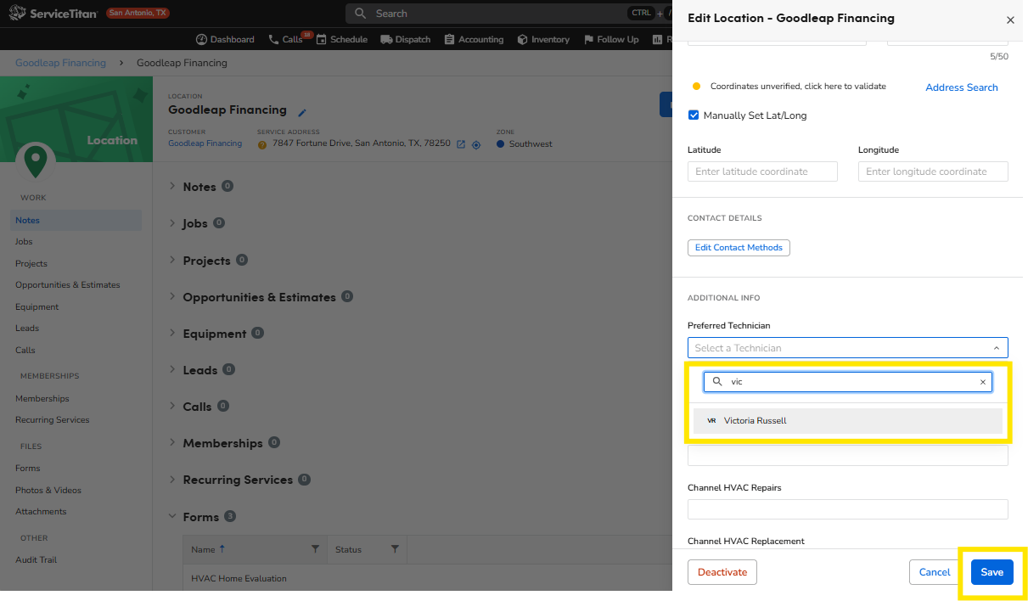The width and height of the screenshot is (1028, 601).
Task: Click the Channel HVAC Repairs field
Action: click(x=848, y=509)
